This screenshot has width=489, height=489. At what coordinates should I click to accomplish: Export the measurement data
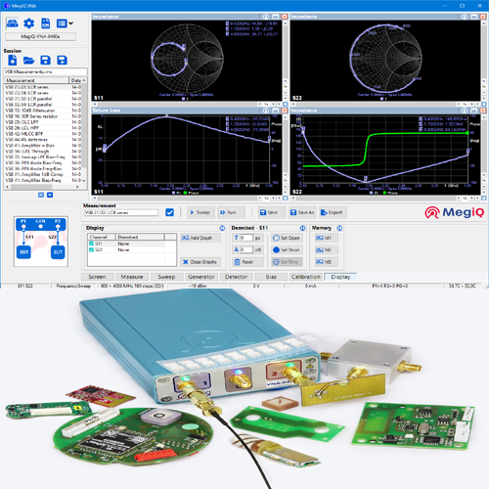[333, 212]
